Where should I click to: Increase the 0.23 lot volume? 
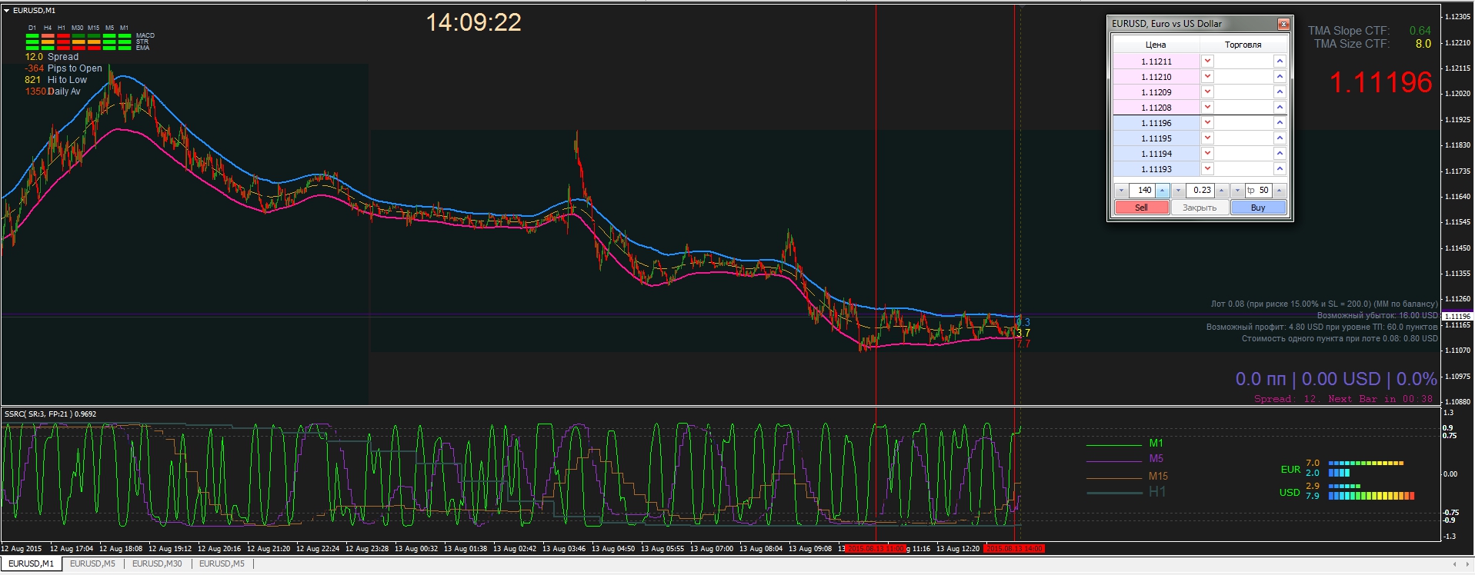1221,191
